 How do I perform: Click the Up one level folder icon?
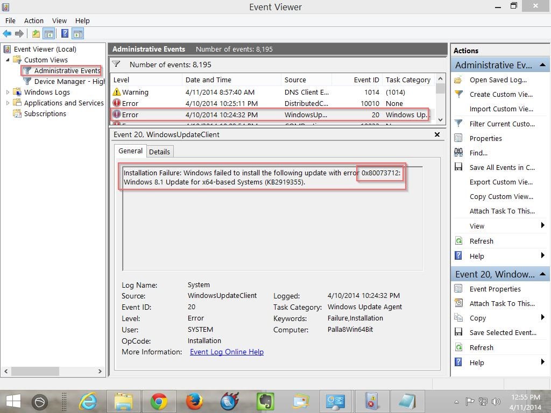point(36,34)
